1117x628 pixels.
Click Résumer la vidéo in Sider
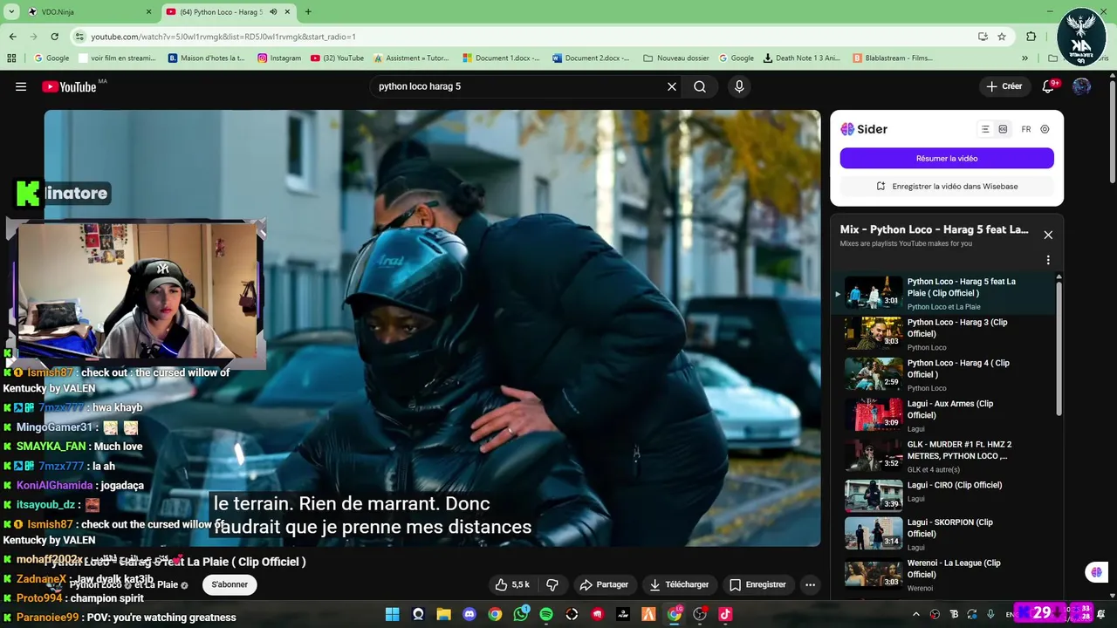(947, 158)
